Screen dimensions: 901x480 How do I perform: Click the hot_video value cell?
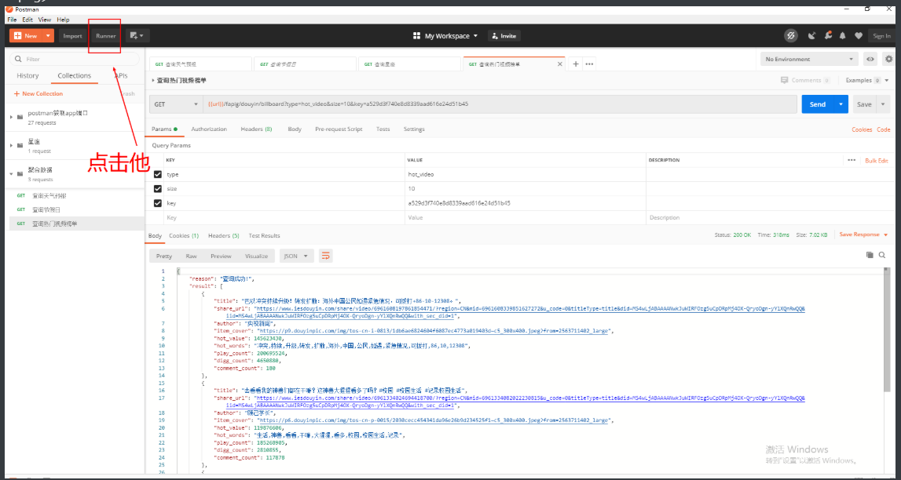tap(526, 174)
